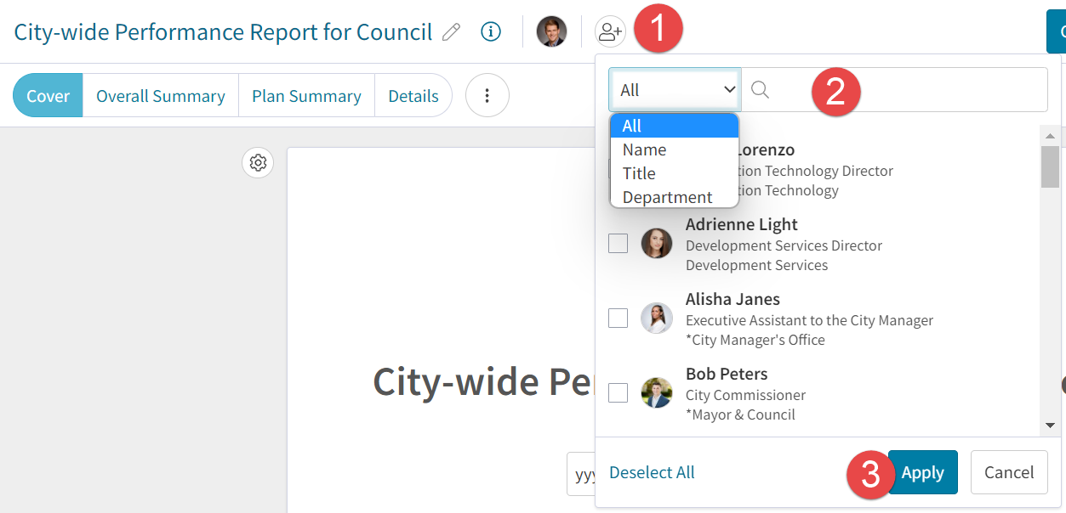Click the user list scrollbar down arrow
Screen dimensions: 1066x513
(x=1050, y=426)
